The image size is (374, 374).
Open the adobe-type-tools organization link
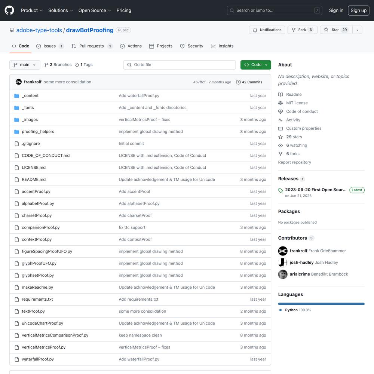39,30
